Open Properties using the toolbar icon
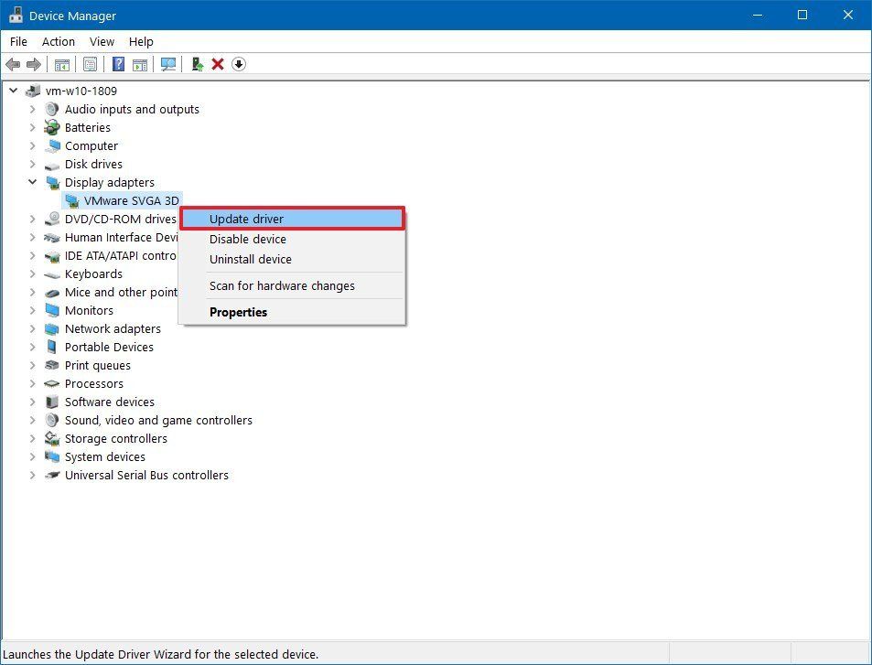Image resolution: width=872 pixels, height=665 pixels. coord(89,64)
